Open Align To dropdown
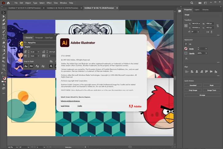 tap(187, 72)
